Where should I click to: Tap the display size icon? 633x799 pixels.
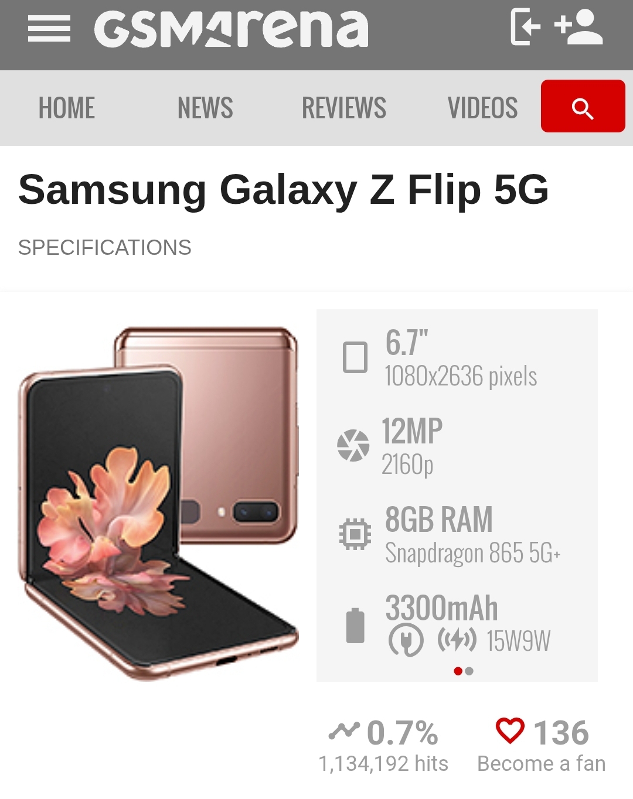point(355,357)
